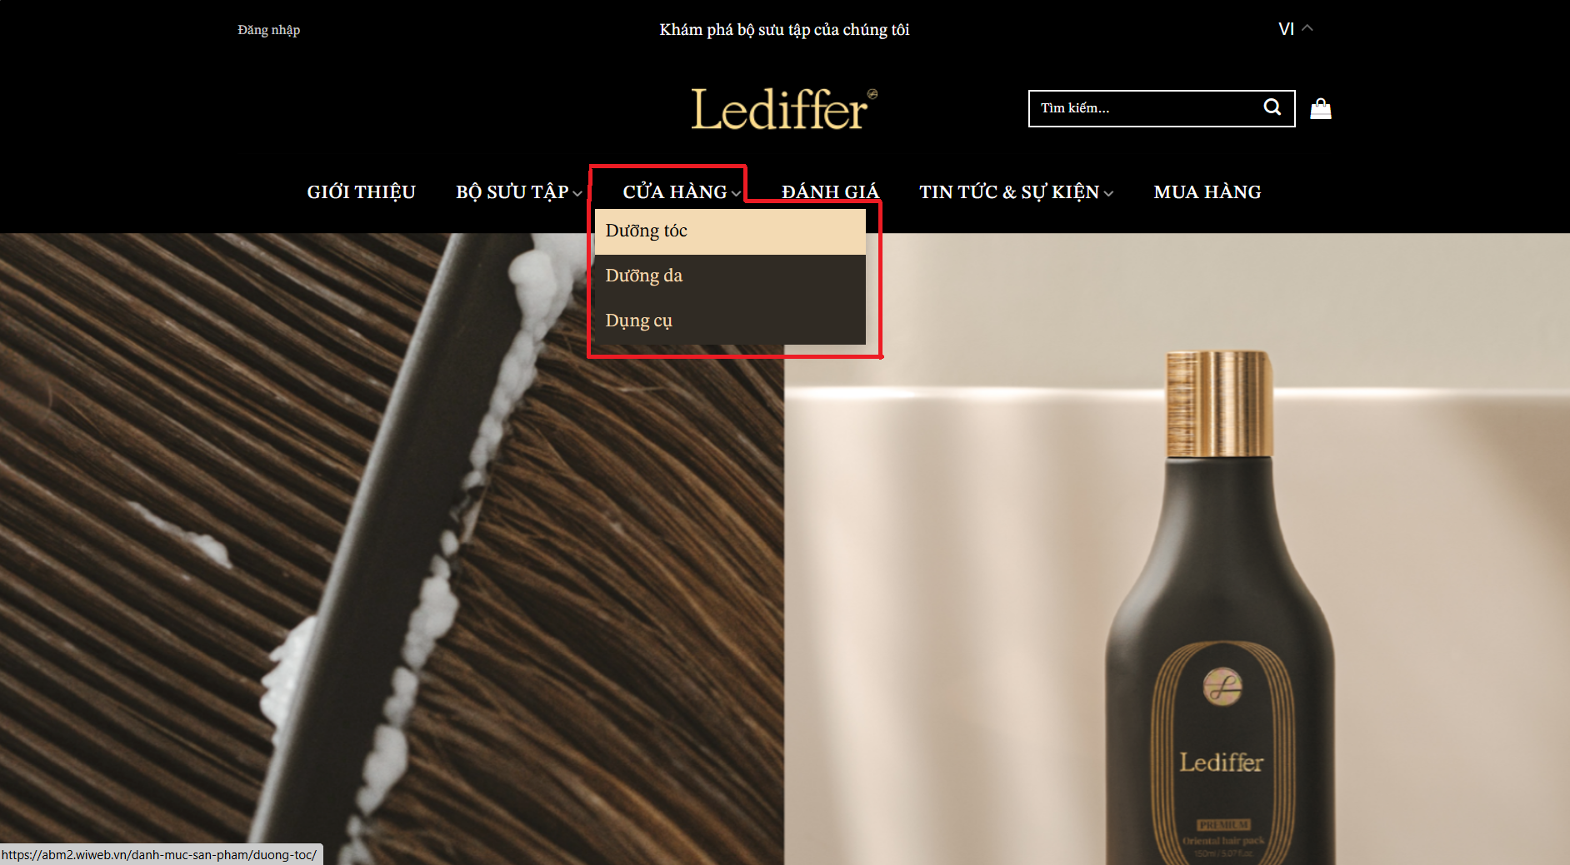Expand the VI language selector chevron
This screenshot has height=865, width=1570.
coord(1307,28)
